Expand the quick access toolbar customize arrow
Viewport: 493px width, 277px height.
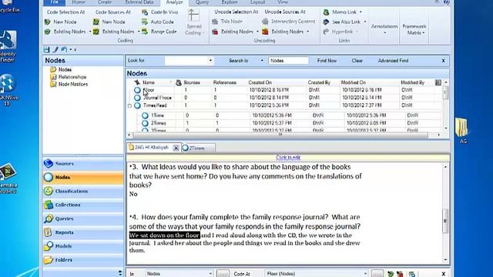(x=75, y=49)
